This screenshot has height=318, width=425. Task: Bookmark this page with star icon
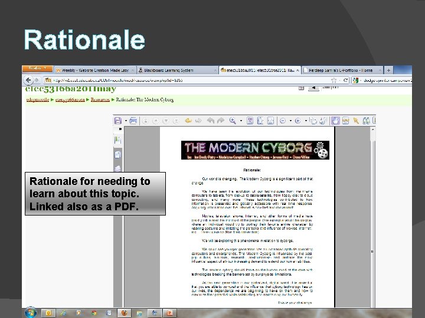[334, 80]
